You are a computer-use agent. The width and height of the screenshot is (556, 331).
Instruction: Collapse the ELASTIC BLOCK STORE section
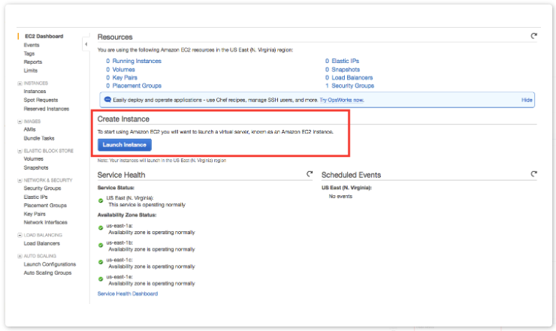(x=20, y=151)
